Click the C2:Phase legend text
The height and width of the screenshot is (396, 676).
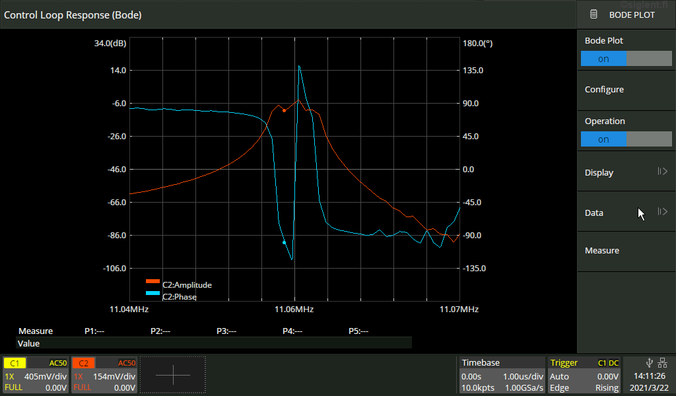click(x=180, y=297)
